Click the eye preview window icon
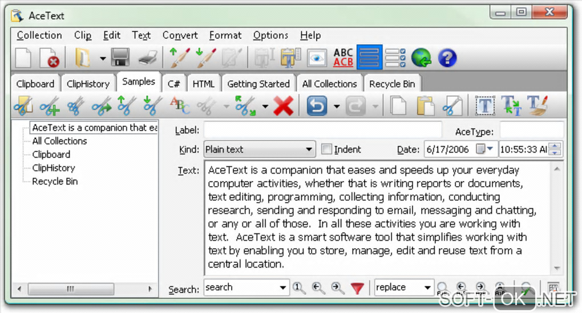 click(x=317, y=58)
